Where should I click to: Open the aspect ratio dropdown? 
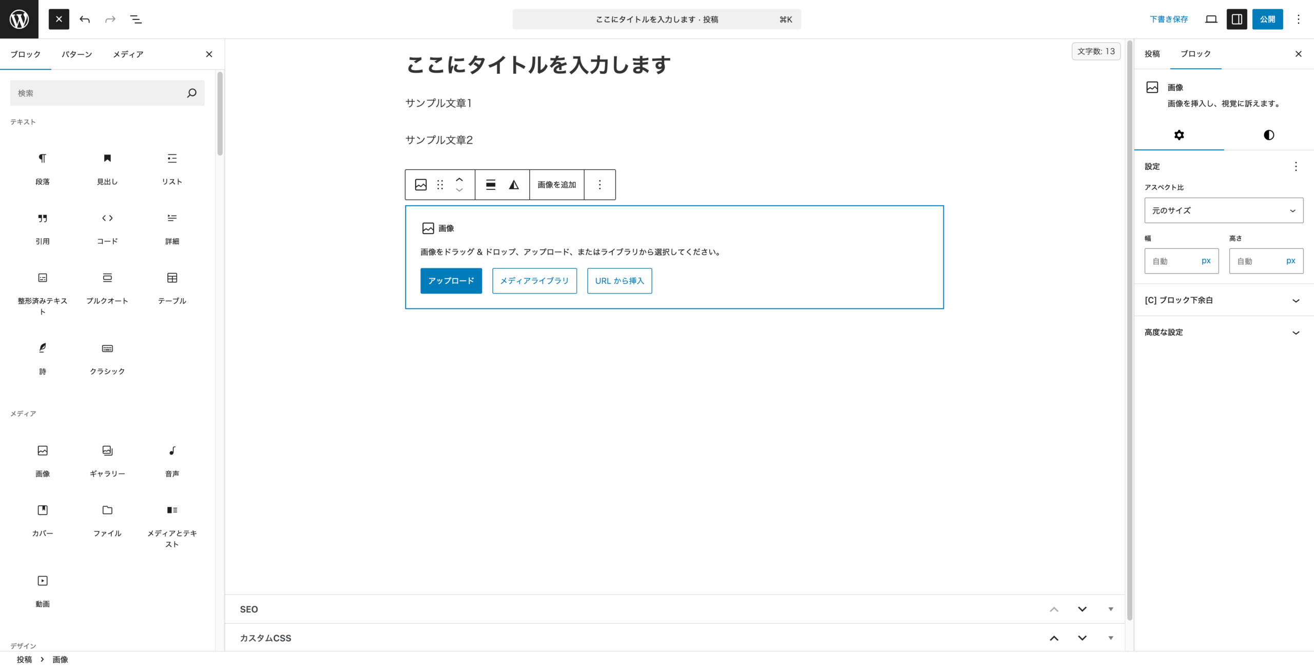pyautogui.click(x=1223, y=210)
